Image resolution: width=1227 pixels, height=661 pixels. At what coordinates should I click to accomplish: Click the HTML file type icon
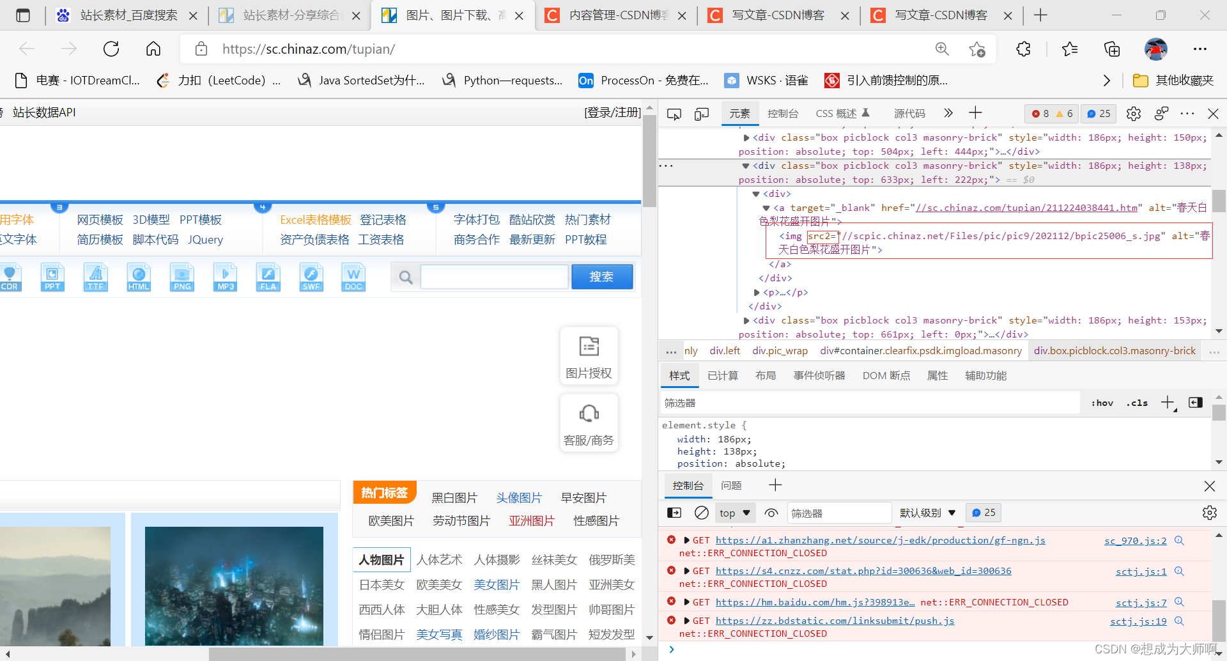[x=139, y=277]
